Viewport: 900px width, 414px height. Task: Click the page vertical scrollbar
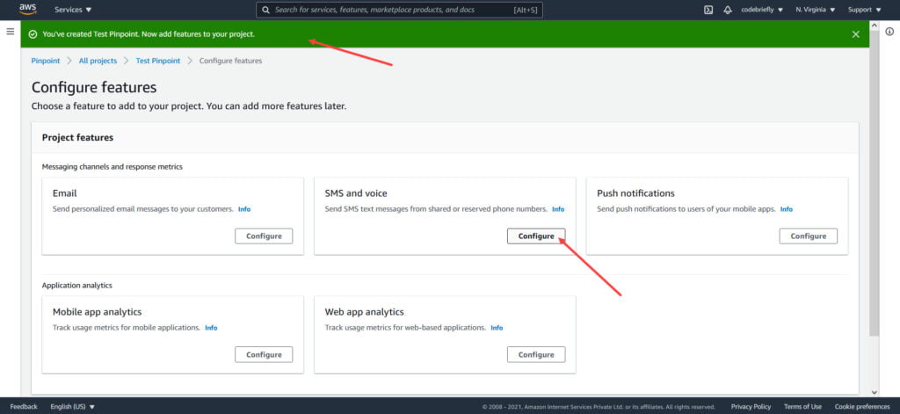pyautogui.click(x=875, y=183)
